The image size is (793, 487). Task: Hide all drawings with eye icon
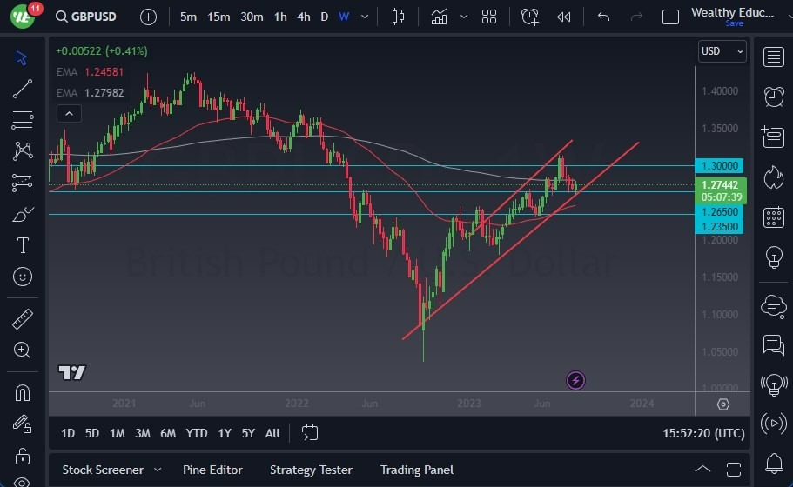point(23,482)
